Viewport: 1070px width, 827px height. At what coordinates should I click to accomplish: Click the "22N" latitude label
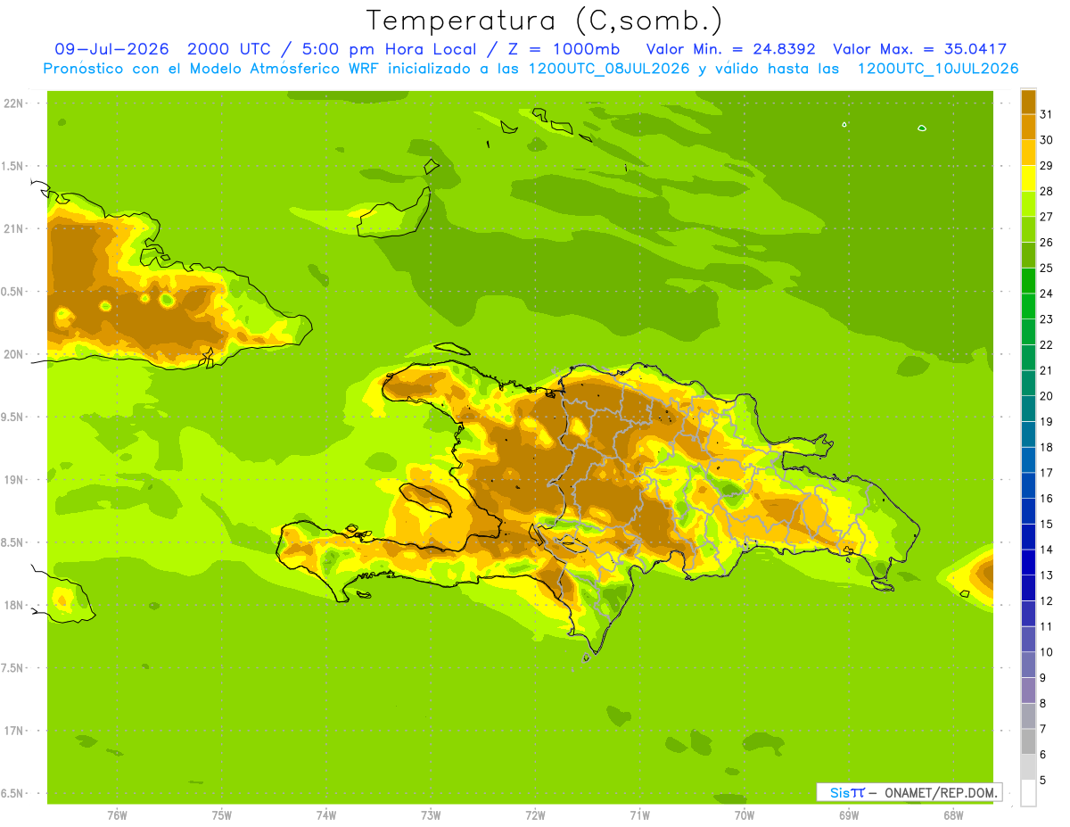pos(14,103)
